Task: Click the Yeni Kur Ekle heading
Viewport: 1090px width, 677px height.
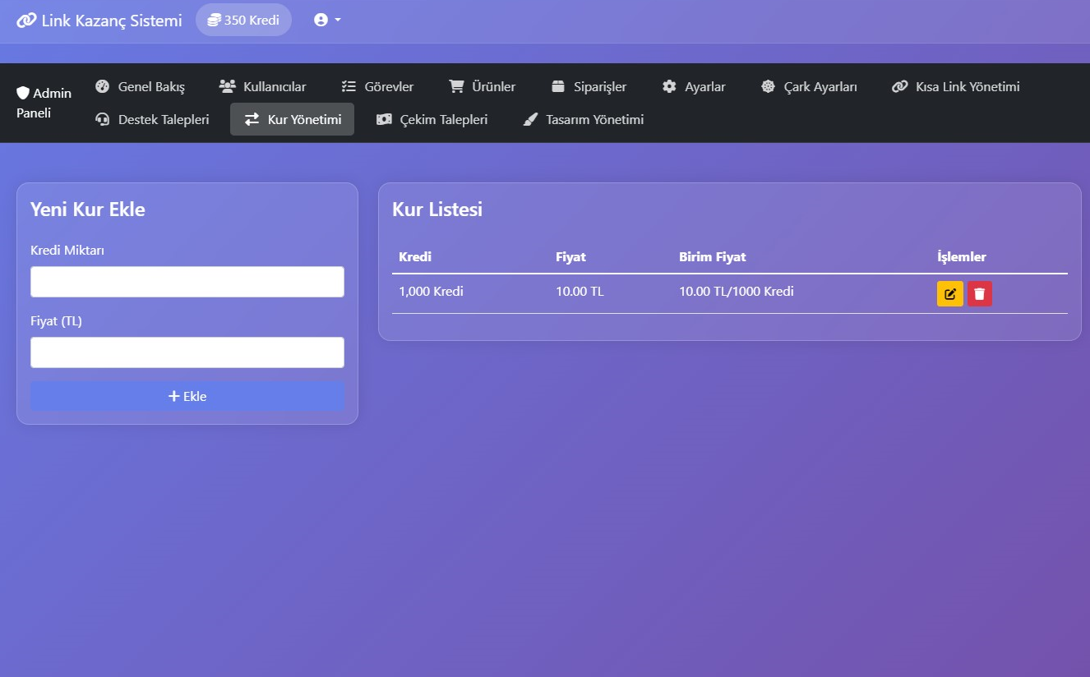Action: tap(88, 210)
